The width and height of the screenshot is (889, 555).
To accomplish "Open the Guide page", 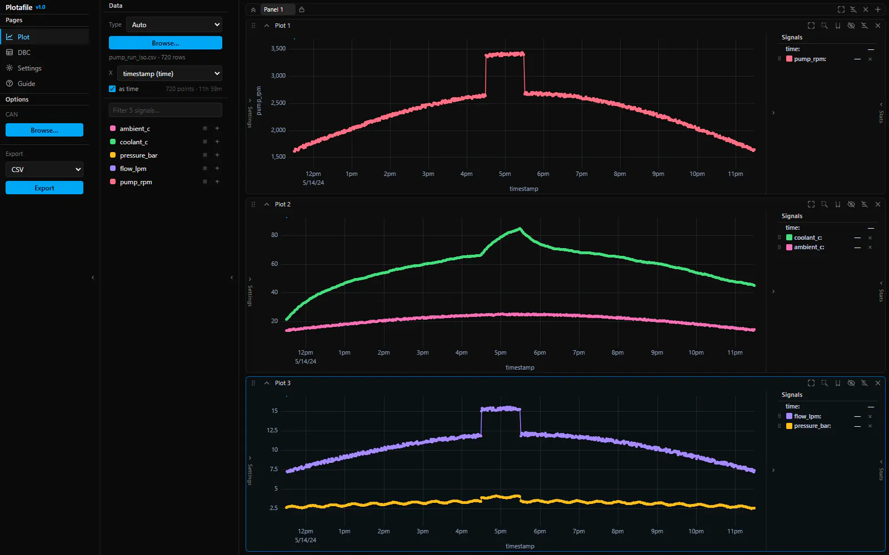I will pos(44,84).
